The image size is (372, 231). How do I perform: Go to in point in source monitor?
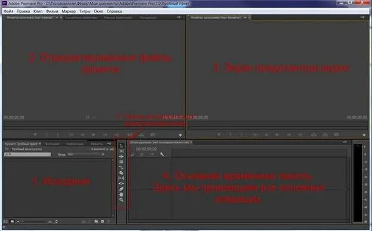click(x=71, y=135)
